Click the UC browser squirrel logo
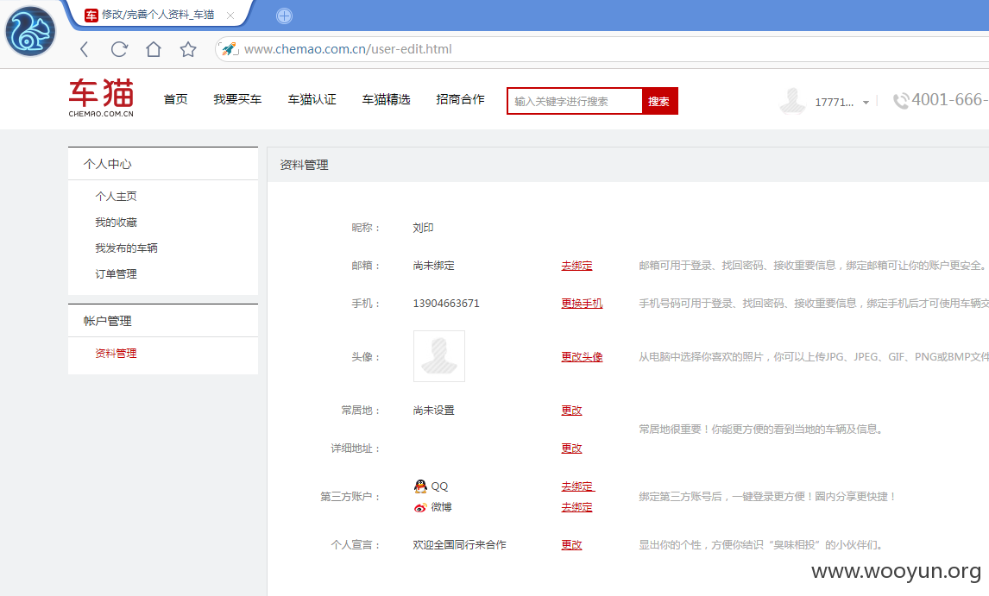Screen dimensions: 989x596 (29, 32)
